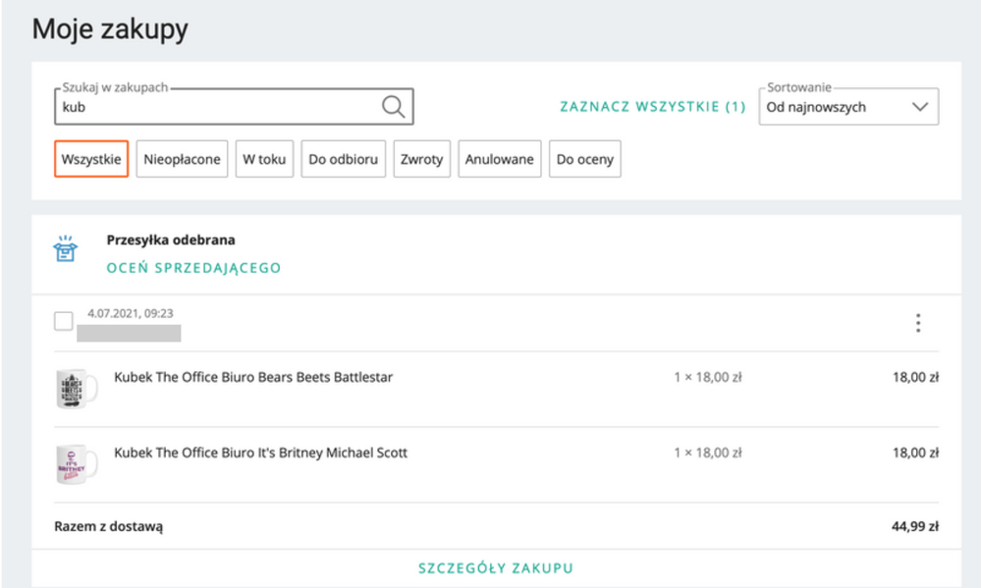Show Anulowane purchases
Image resolution: width=981 pixels, height=588 pixels.
point(500,159)
